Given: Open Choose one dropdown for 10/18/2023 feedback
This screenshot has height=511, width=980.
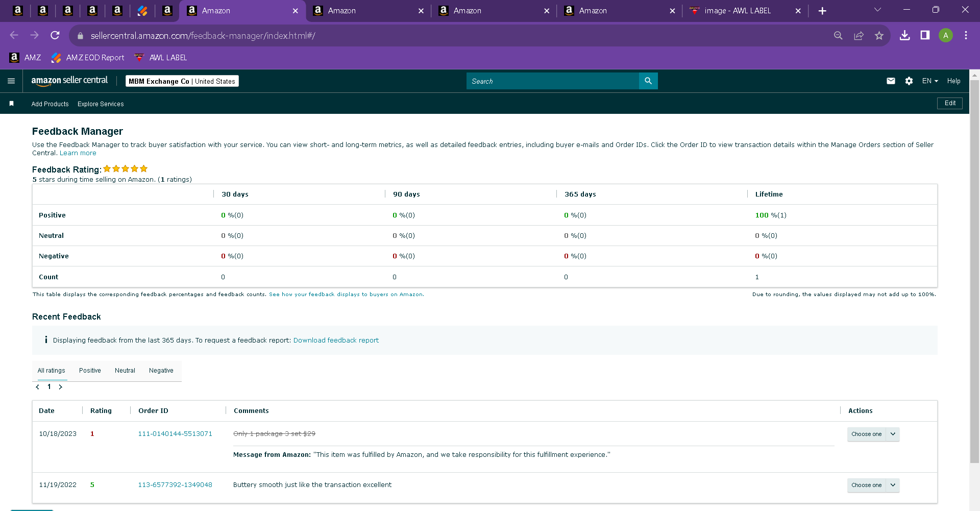Looking at the screenshot, I should coord(873,434).
